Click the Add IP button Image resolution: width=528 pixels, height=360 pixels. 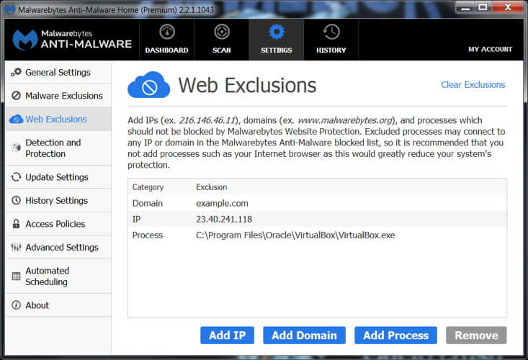pos(228,335)
